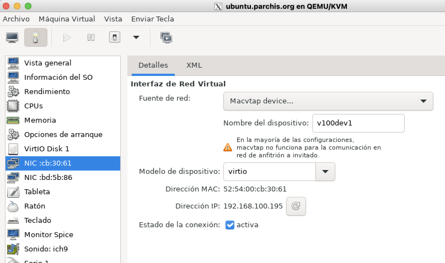Click the Vista general computer icon

pos(13,63)
